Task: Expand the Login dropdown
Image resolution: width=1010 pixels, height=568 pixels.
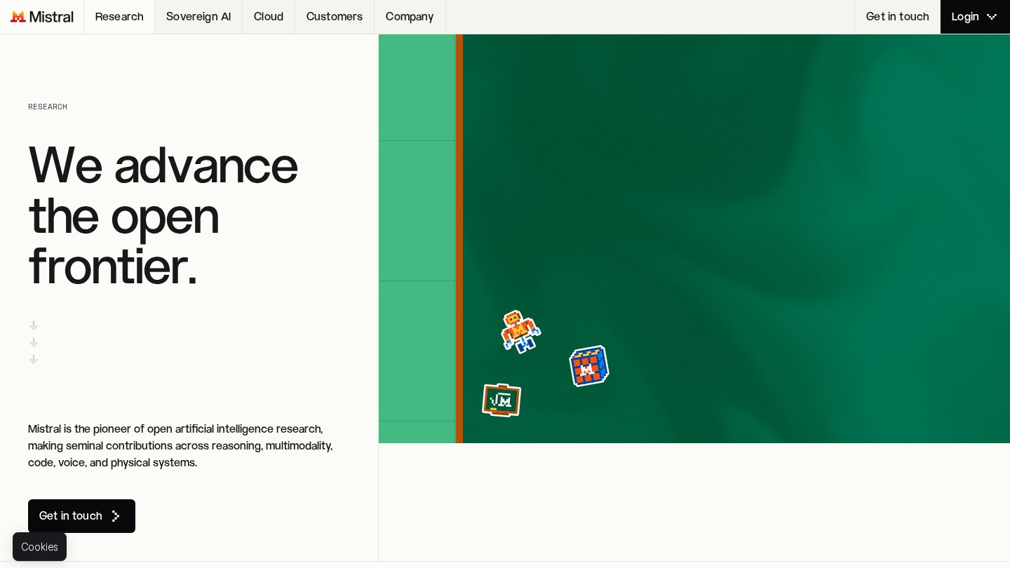Action: point(975,17)
